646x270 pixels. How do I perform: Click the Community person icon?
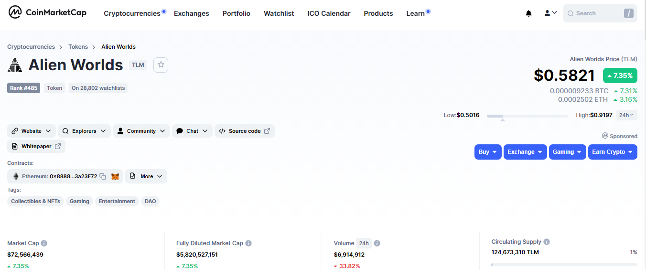[120, 131]
